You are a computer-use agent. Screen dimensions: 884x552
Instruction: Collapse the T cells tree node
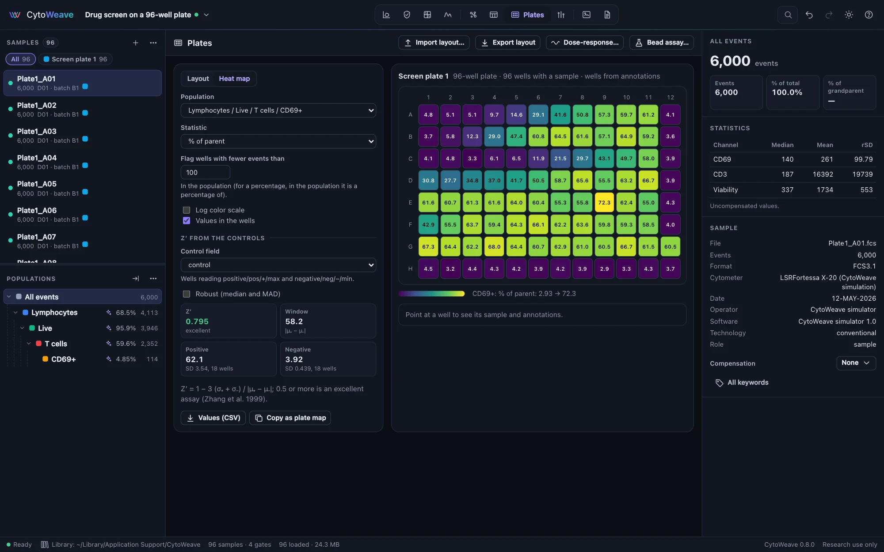tap(29, 344)
